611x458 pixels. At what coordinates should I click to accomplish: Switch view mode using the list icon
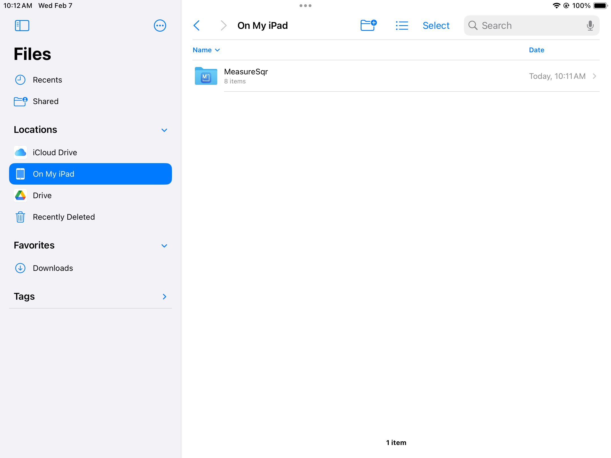click(x=402, y=25)
